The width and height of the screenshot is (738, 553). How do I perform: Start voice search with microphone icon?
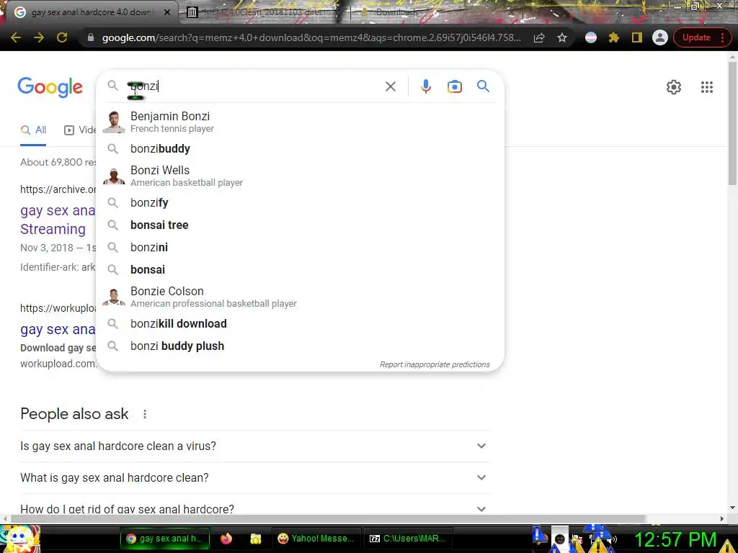(426, 86)
